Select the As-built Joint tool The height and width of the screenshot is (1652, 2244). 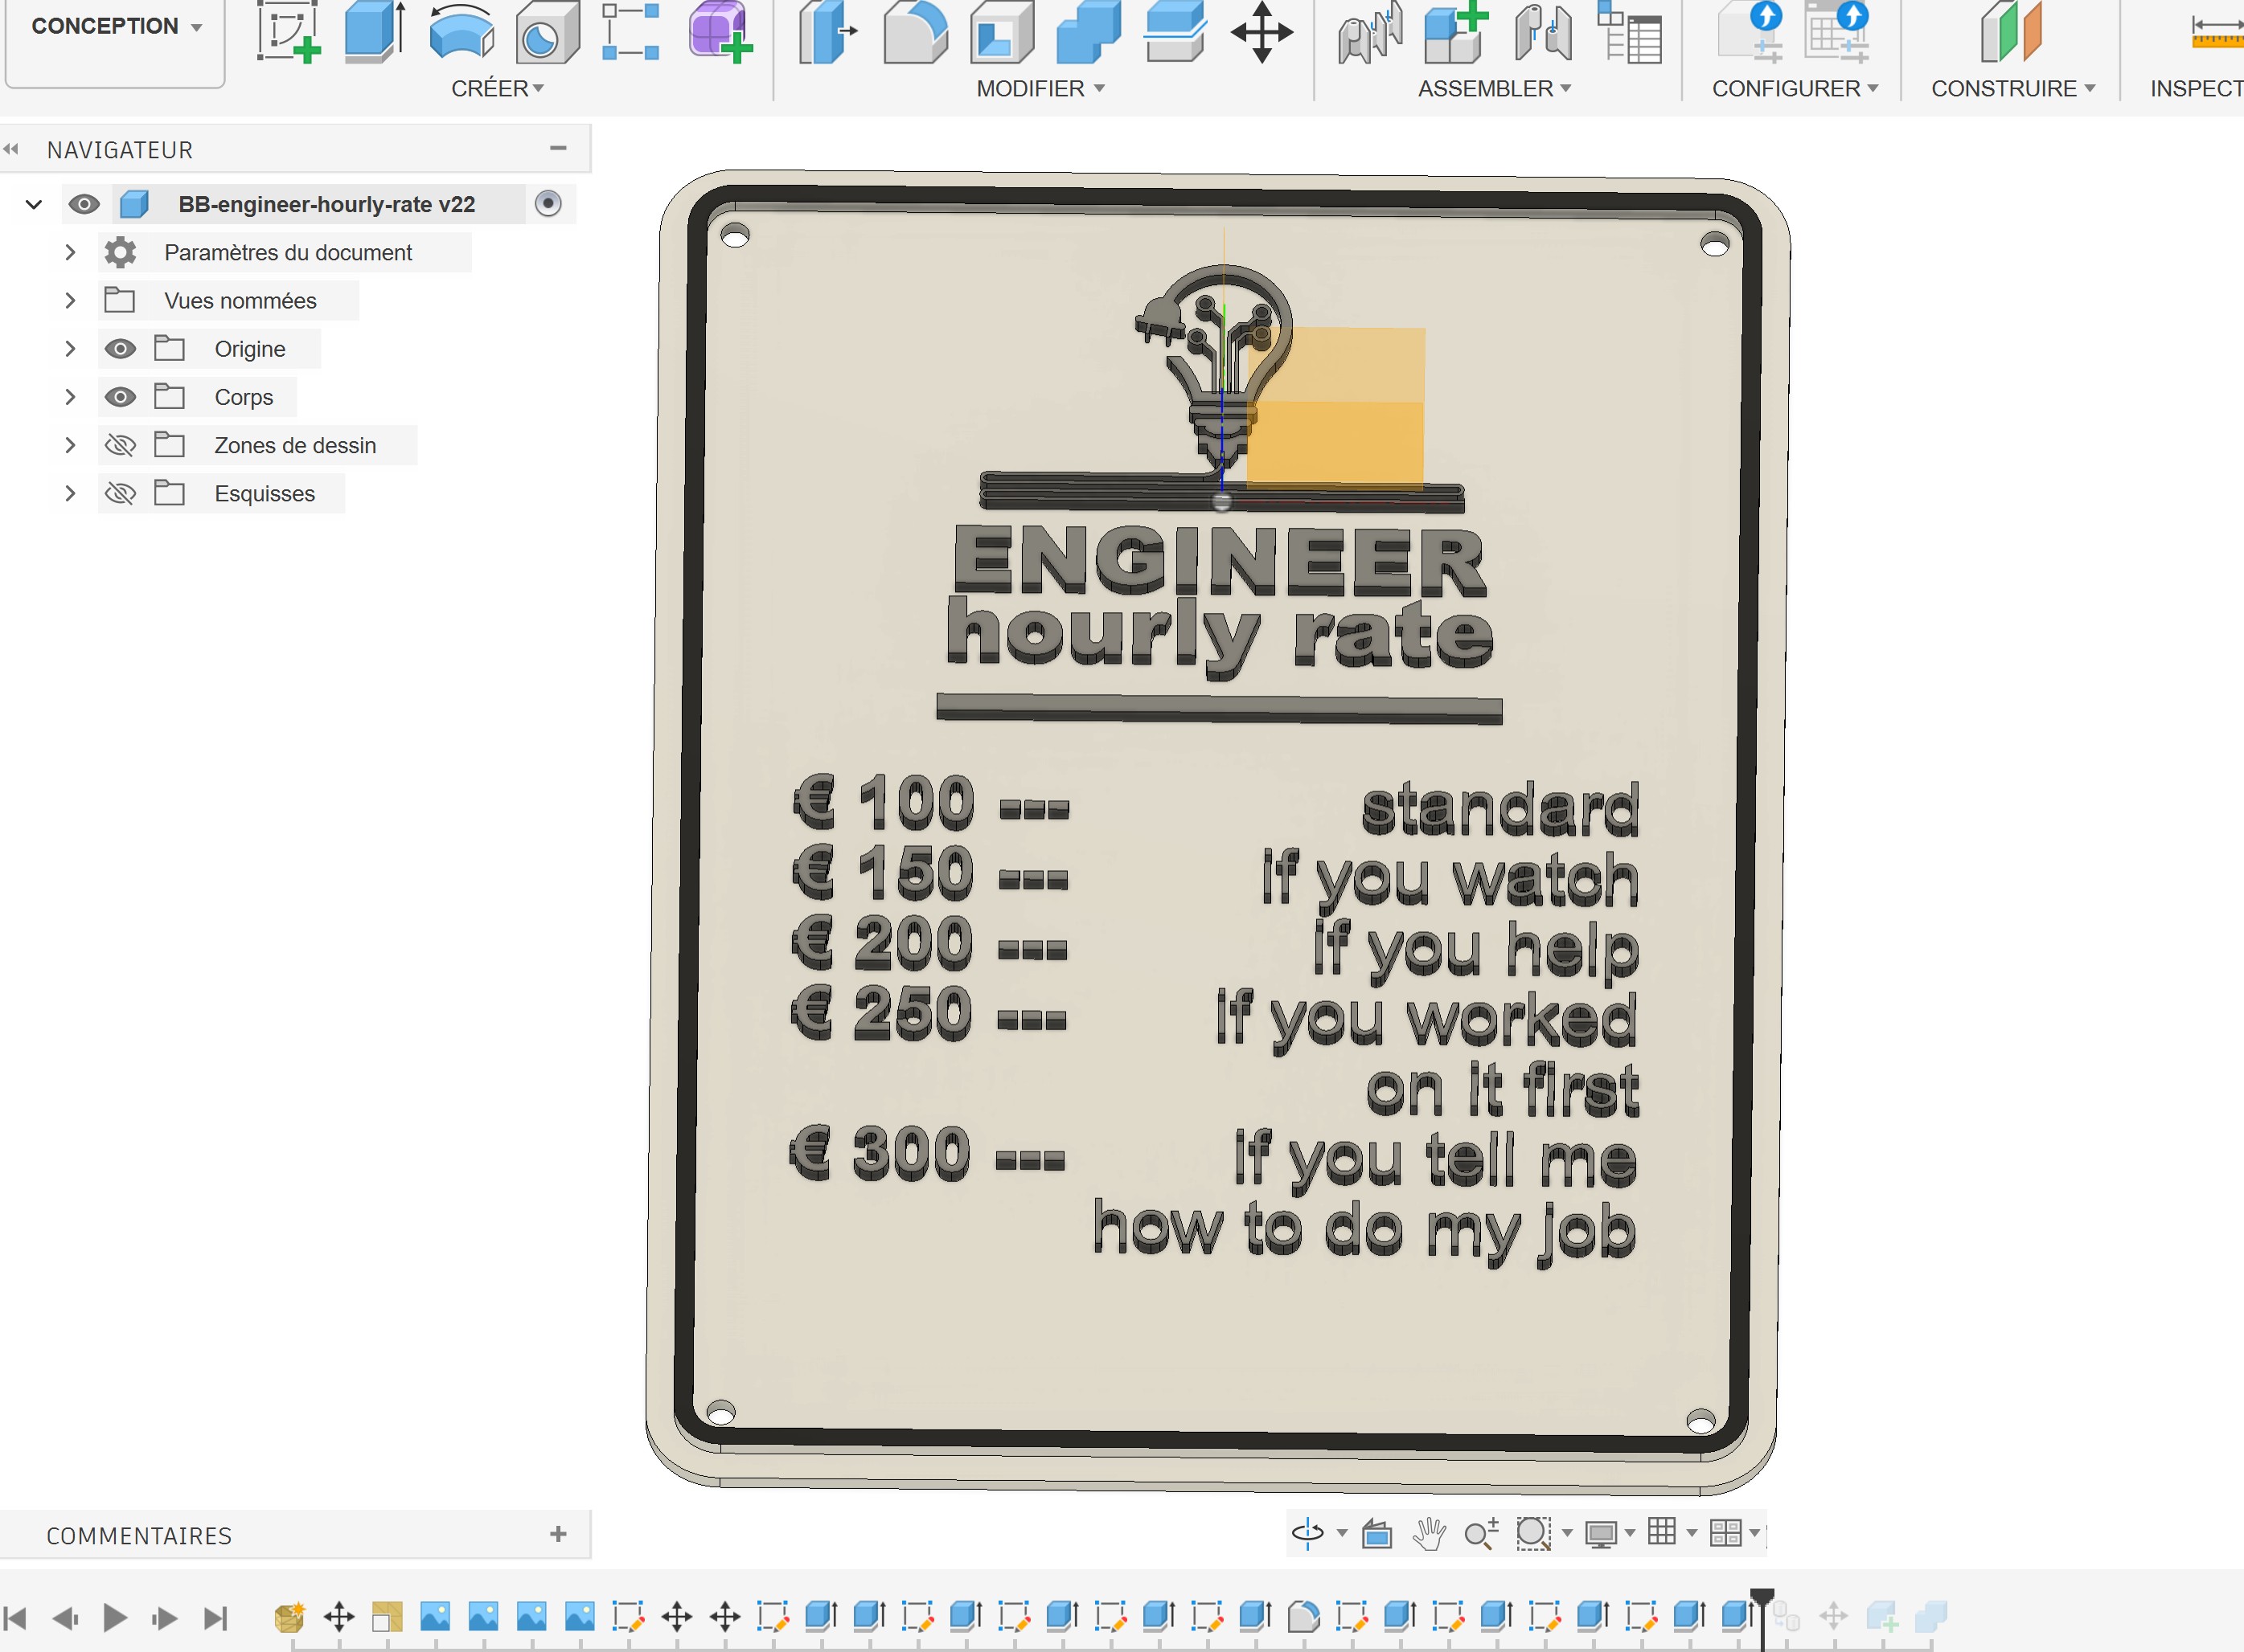[1543, 31]
